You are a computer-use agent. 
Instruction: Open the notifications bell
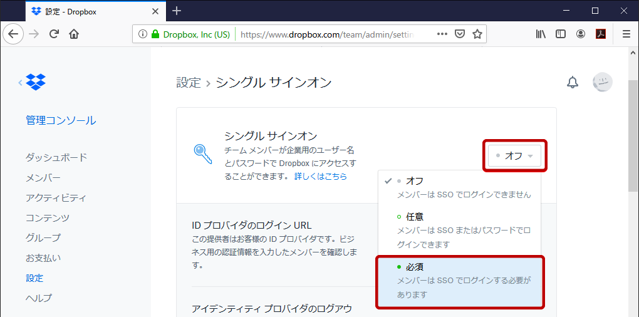[x=572, y=83]
